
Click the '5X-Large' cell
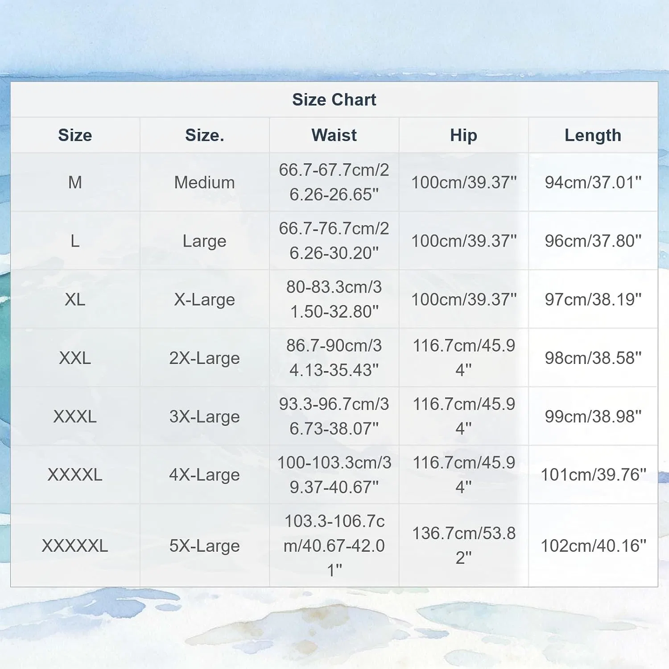(x=205, y=546)
